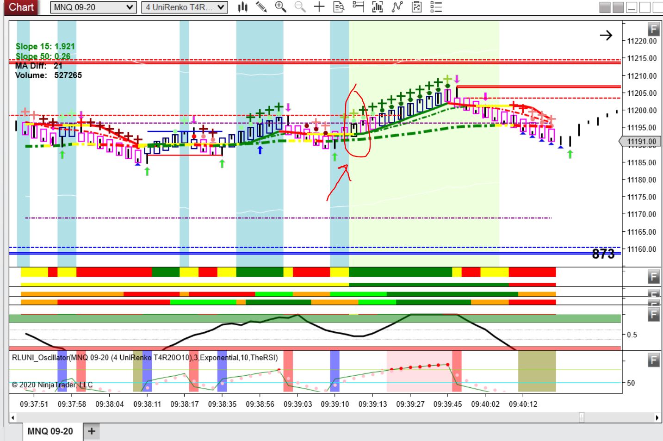The image size is (663, 441).
Task: Click the 11220.00 price axis label
Action: (x=642, y=41)
